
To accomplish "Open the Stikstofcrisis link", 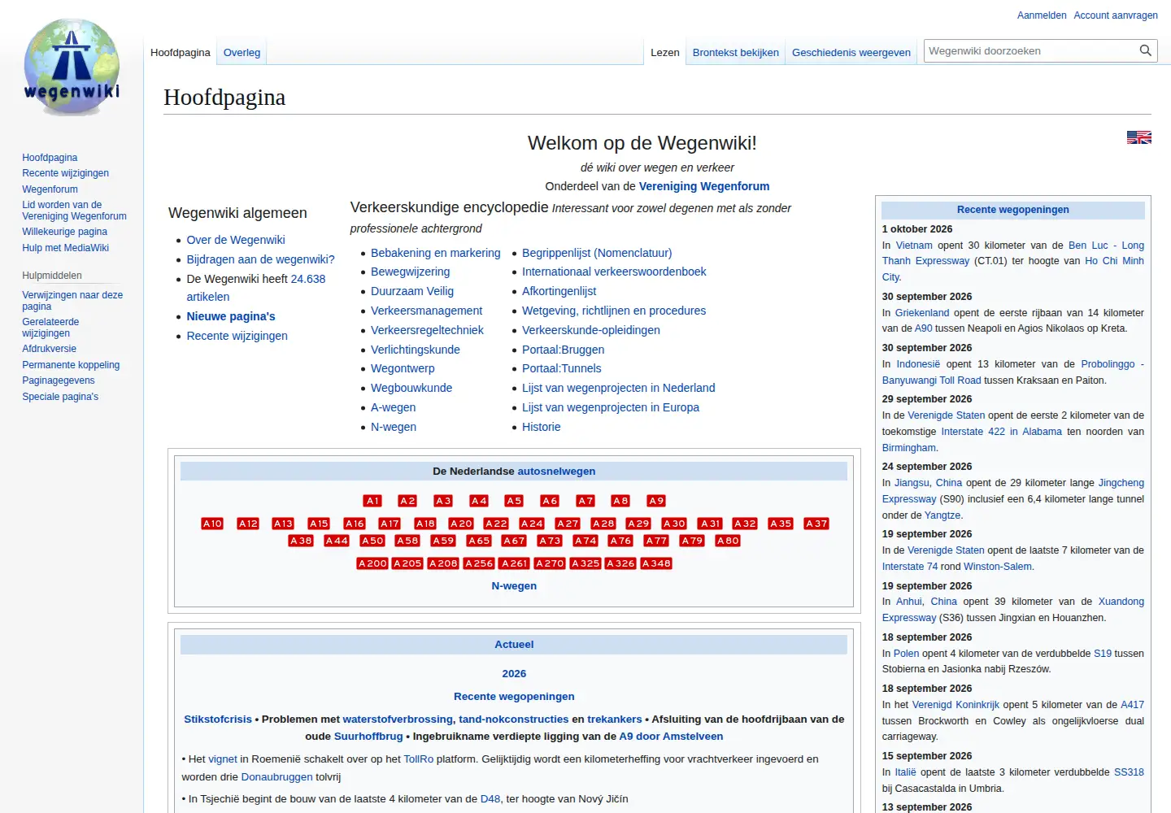I will 218,720.
